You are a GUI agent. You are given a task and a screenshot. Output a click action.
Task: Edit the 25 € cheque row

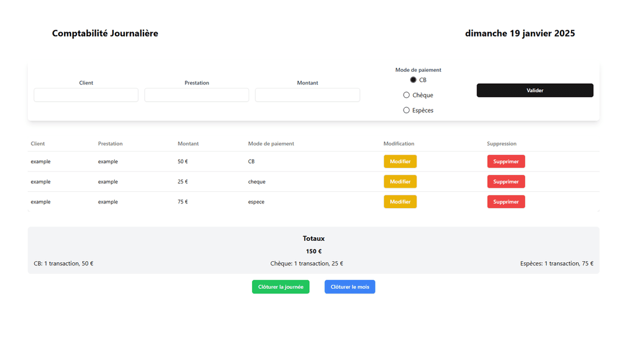coord(400,182)
